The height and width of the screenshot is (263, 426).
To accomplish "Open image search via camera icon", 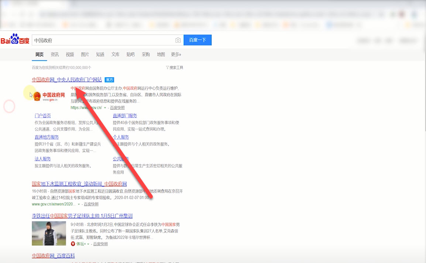I will click(178, 40).
